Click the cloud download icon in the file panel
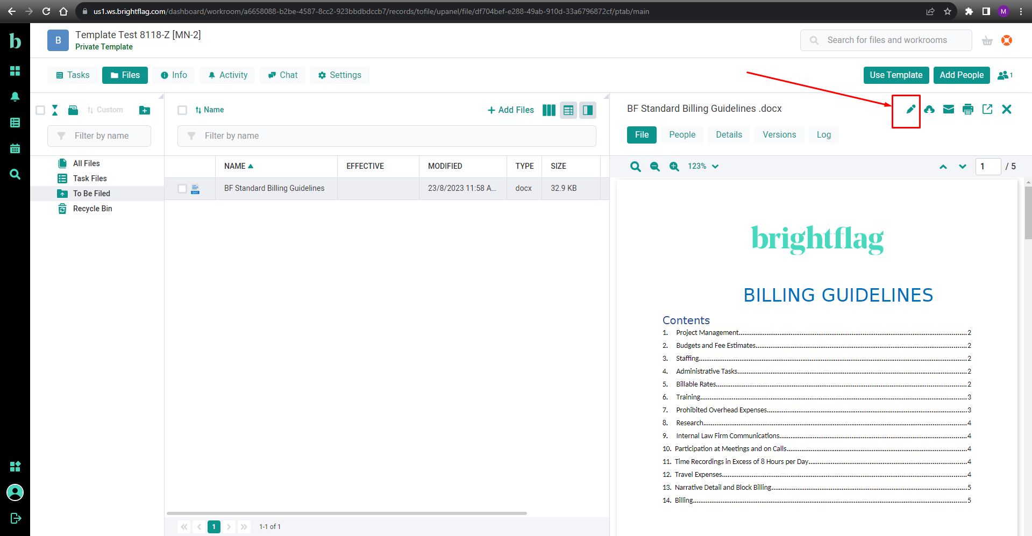The height and width of the screenshot is (536, 1032). pos(929,109)
